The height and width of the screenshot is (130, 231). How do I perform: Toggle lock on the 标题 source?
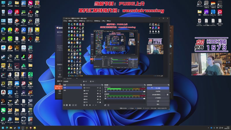click(x=100, y=93)
